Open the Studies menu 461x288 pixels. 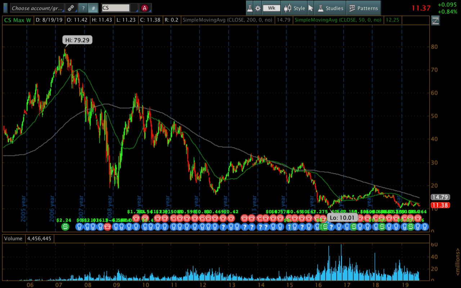(x=330, y=8)
